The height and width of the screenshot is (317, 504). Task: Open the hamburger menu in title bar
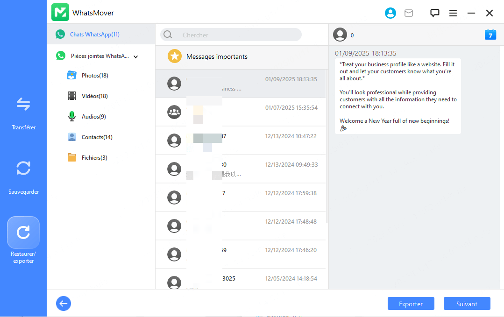453,13
